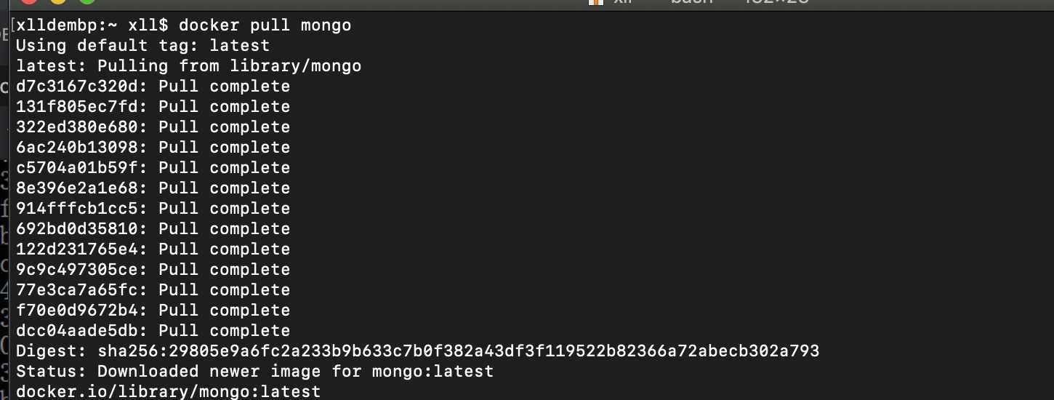Image resolution: width=1054 pixels, height=400 pixels.
Task: Click the home folder icon in title bar
Action: click(596, 2)
